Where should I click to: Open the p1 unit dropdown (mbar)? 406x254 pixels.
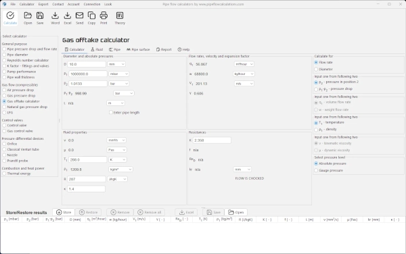pyautogui.click(x=119, y=74)
